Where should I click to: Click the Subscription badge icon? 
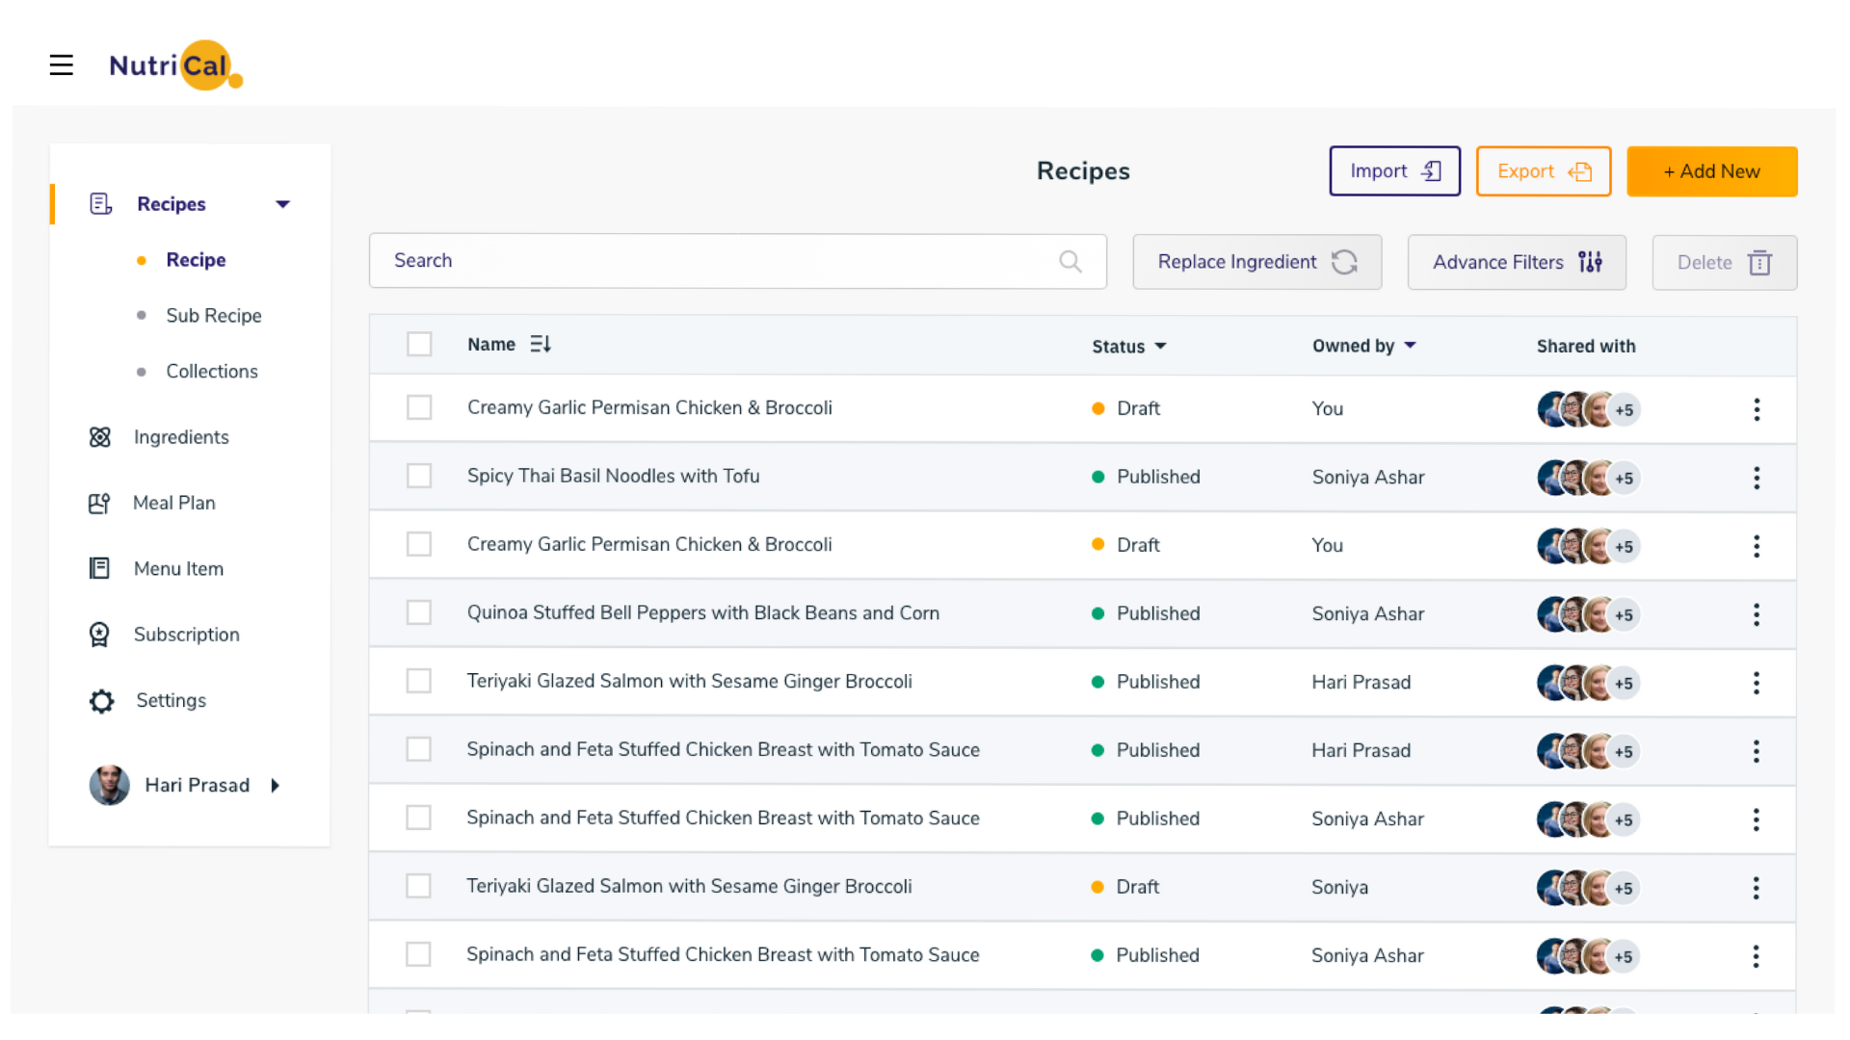[x=99, y=635]
